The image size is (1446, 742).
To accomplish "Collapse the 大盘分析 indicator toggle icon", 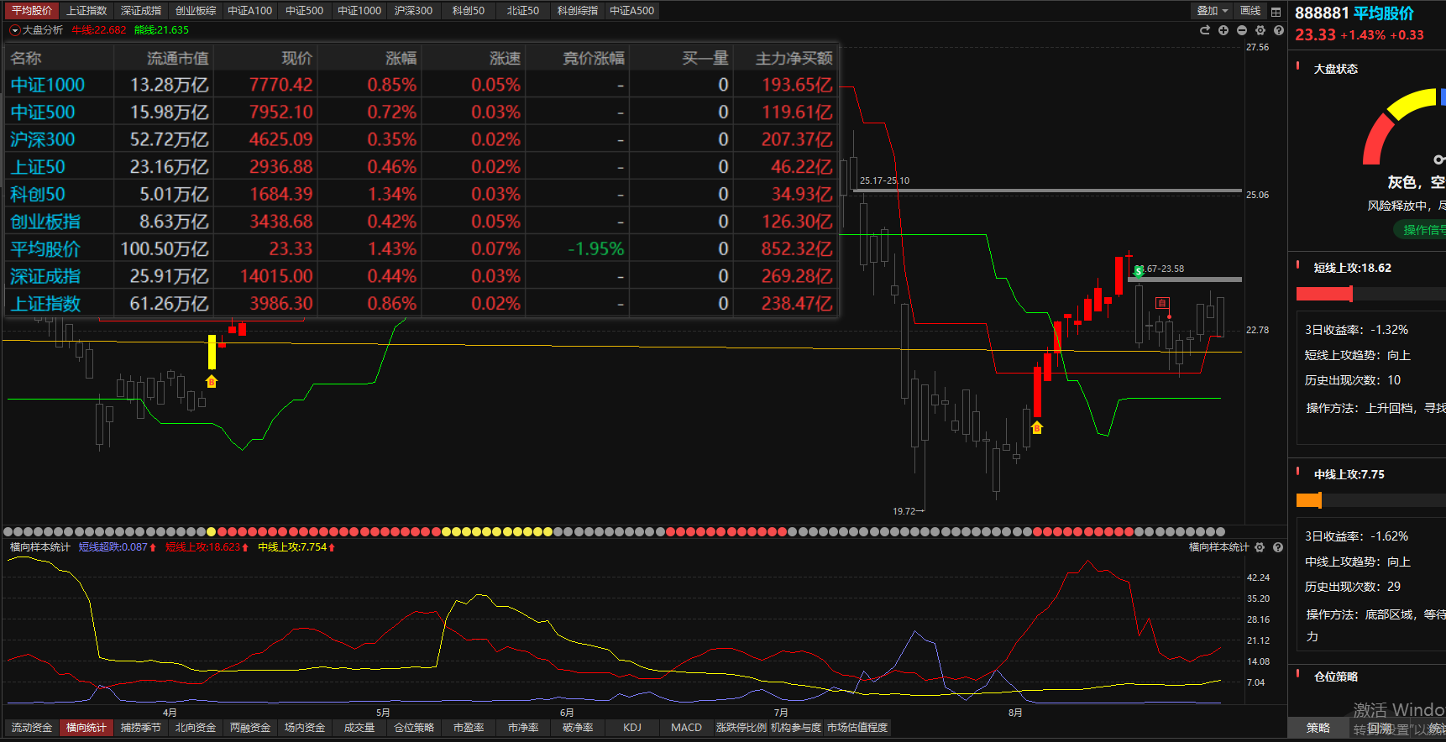I will [x=14, y=30].
